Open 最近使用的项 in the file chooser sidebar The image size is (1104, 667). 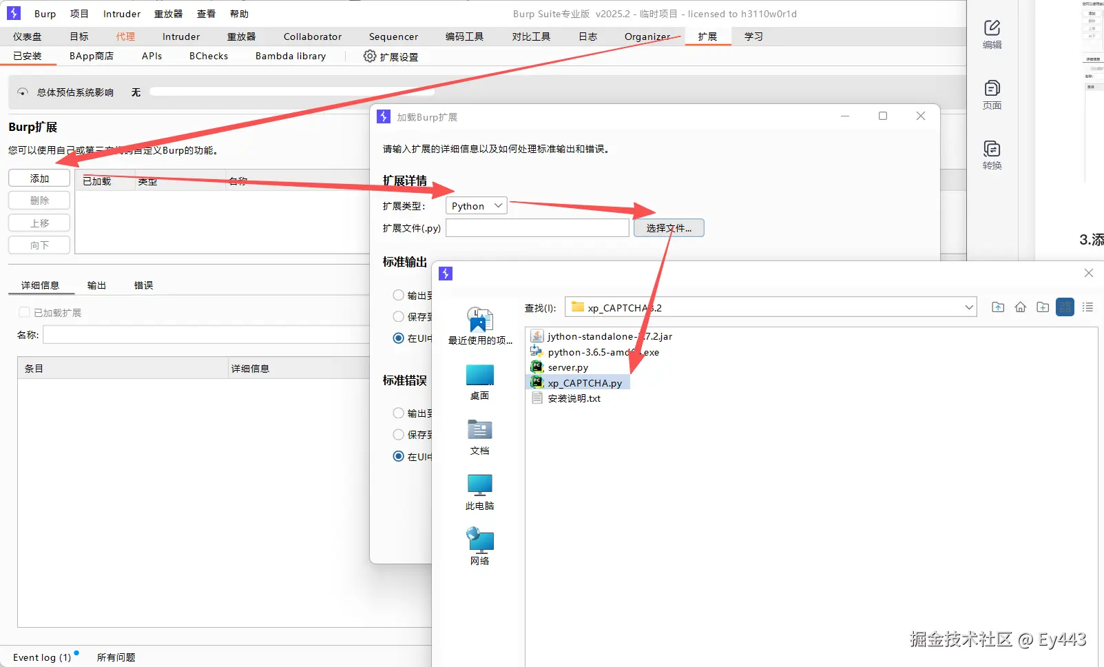tap(480, 326)
